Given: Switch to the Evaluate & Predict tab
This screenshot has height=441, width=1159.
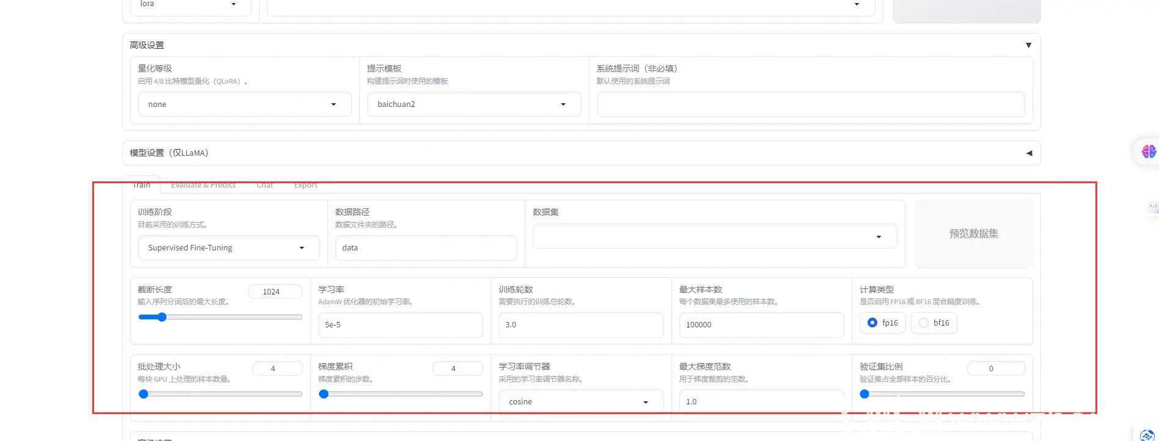Looking at the screenshot, I should (203, 185).
